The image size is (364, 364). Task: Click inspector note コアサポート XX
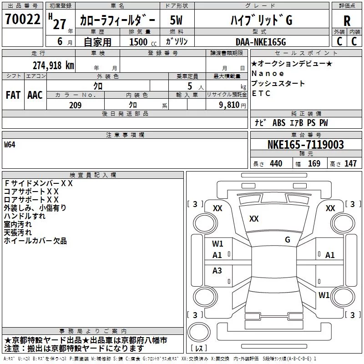click(x=31, y=192)
